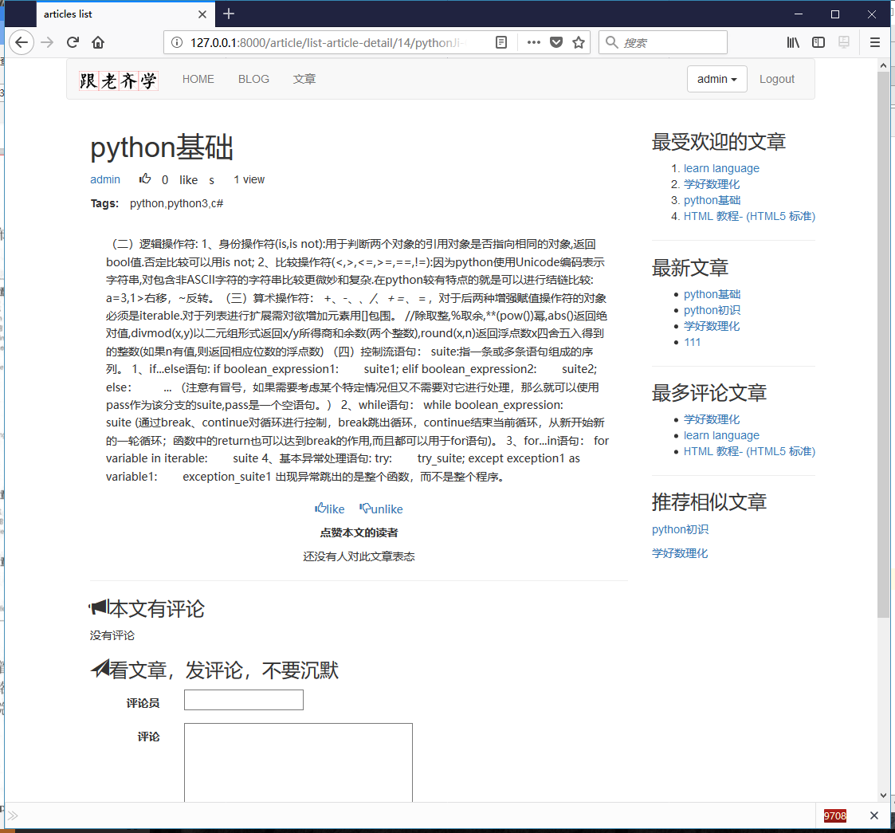The image size is (895, 833).
Task: Reload the page with the refresh icon
Action: tap(73, 42)
